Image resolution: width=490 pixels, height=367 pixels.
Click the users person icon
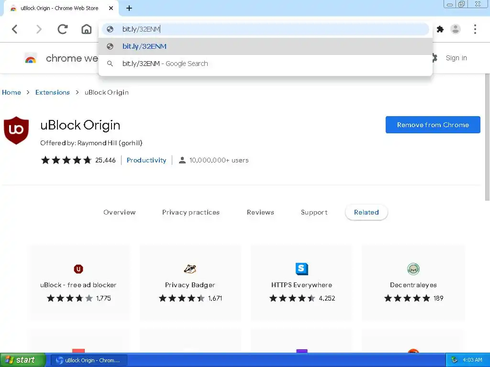[182, 161]
